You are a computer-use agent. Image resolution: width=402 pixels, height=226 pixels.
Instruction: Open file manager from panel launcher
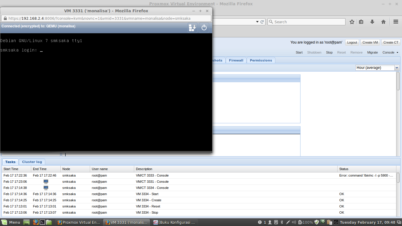(x=49, y=222)
